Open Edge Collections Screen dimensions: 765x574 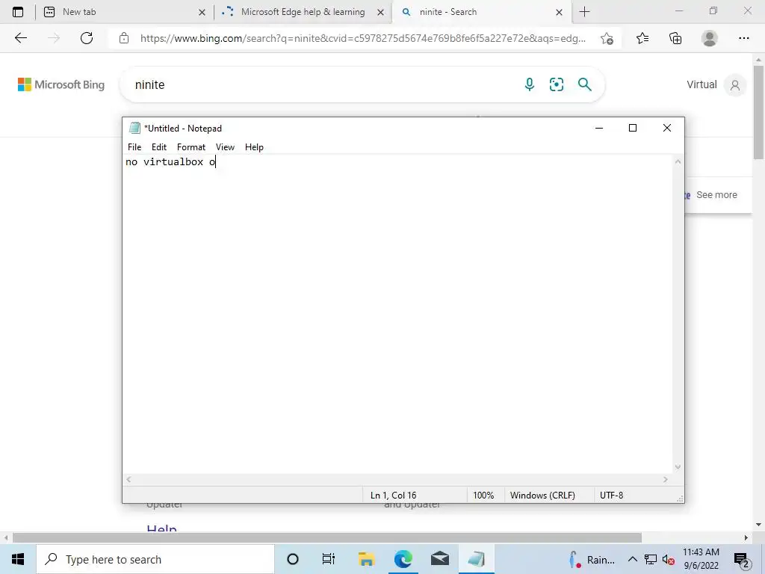(675, 38)
